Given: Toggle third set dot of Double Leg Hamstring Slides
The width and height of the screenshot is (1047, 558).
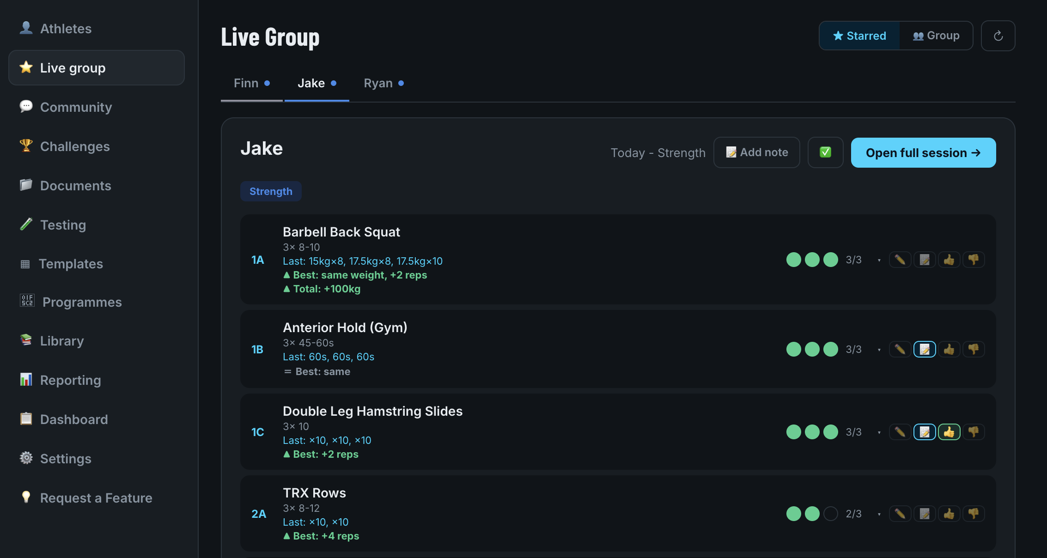Looking at the screenshot, I should click(831, 432).
